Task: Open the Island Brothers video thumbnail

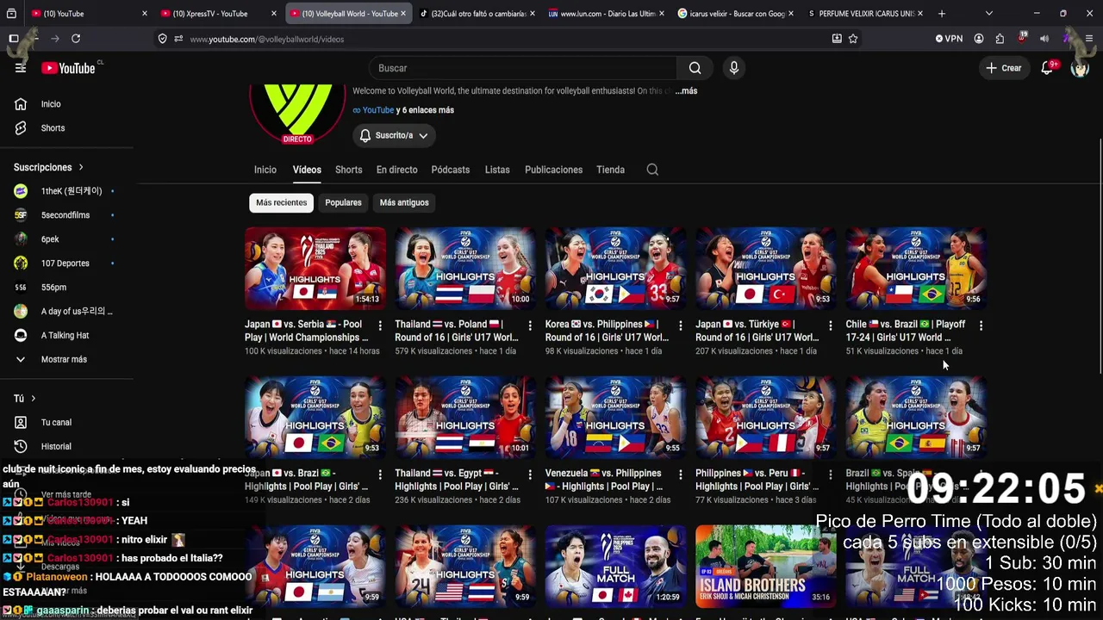Action: pyautogui.click(x=765, y=566)
